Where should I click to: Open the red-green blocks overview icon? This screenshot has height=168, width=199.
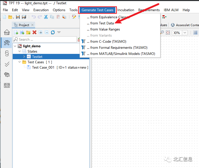pos(164,17)
